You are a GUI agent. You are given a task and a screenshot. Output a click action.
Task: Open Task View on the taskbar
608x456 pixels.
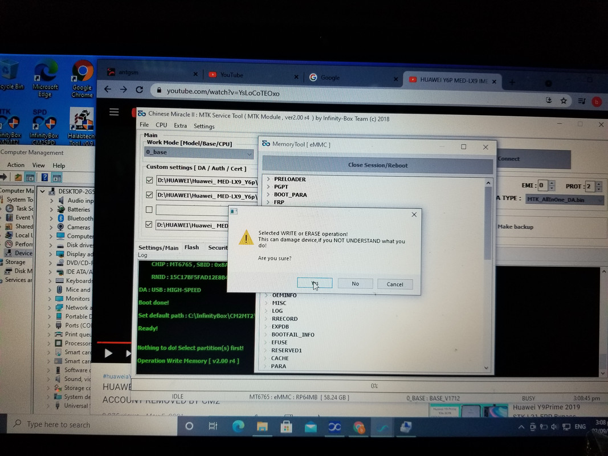(213, 426)
